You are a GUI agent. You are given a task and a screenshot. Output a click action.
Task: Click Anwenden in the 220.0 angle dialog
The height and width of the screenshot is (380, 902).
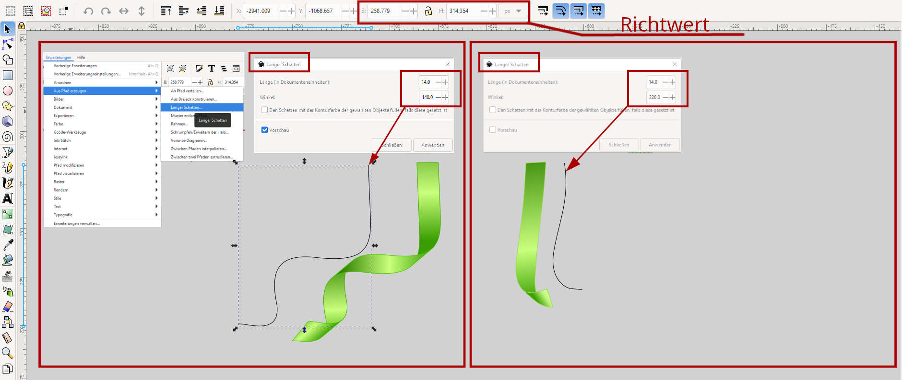tap(660, 145)
